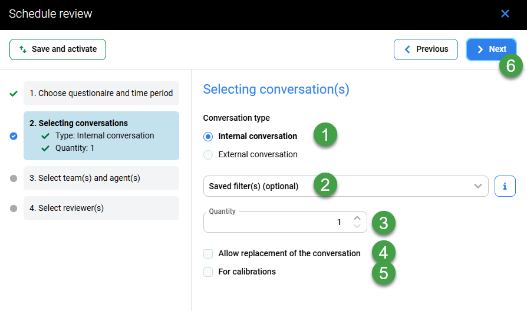Close the Schedule review dialog
This screenshot has height=311, width=527.
click(505, 14)
